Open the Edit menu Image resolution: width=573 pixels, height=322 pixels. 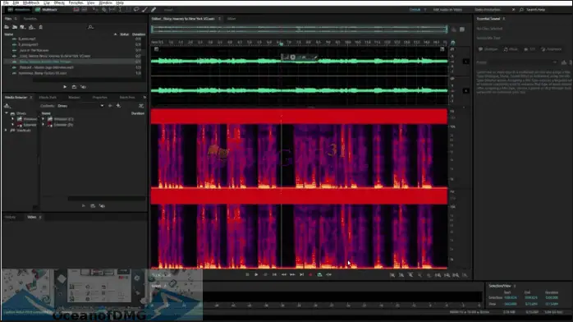pyautogui.click(x=16, y=2)
